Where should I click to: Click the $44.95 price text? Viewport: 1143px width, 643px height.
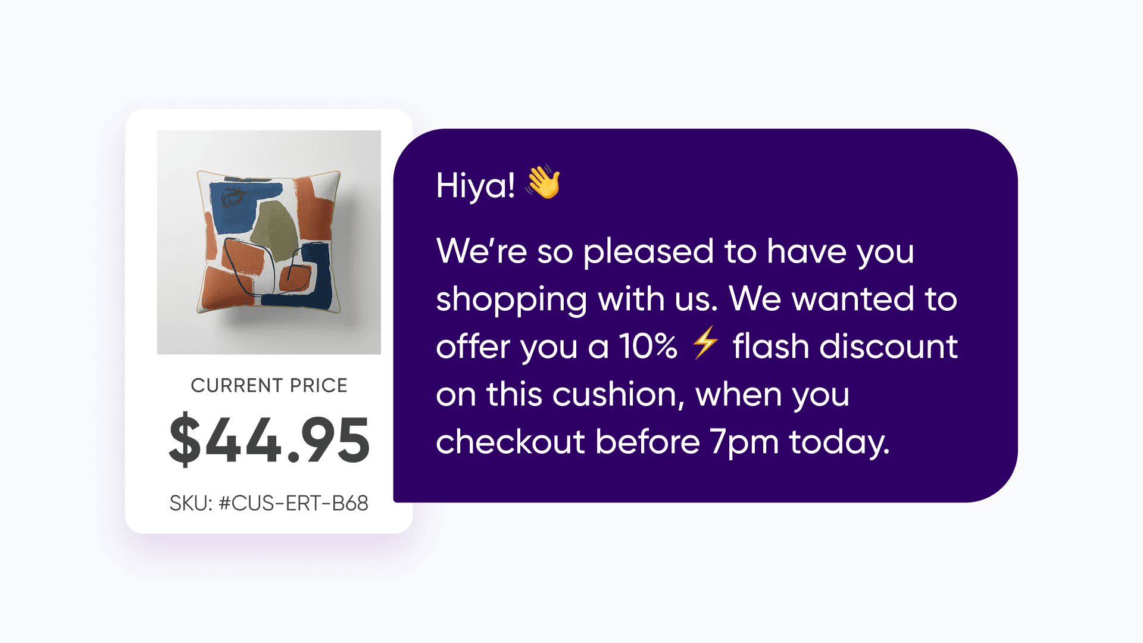269,439
